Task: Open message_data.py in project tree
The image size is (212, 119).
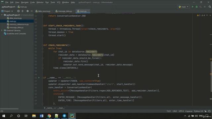Action: (16, 27)
